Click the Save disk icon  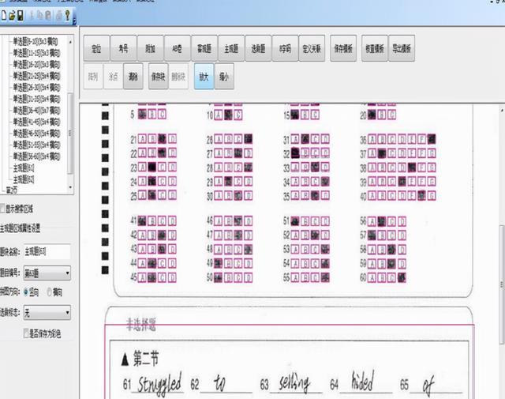[21, 16]
